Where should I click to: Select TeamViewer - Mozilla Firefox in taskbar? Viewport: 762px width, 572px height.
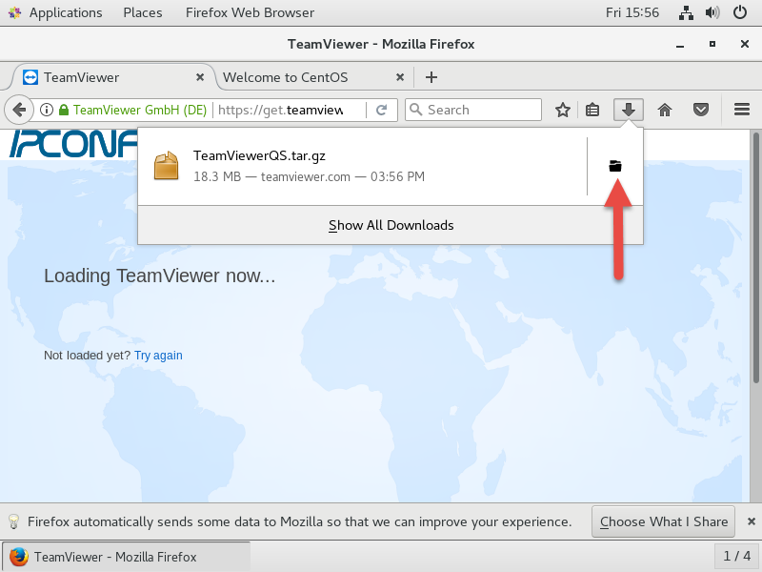click(127, 557)
